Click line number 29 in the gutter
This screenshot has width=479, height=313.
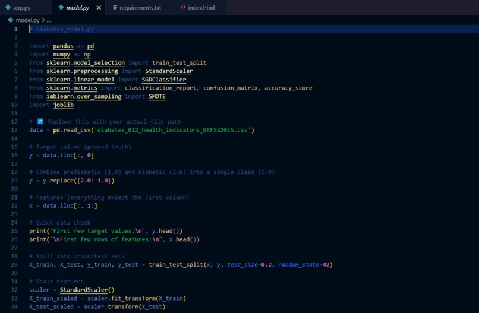click(14, 264)
